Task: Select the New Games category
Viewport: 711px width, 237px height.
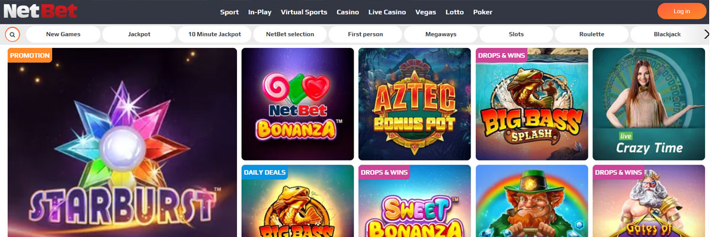Action: point(63,34)
